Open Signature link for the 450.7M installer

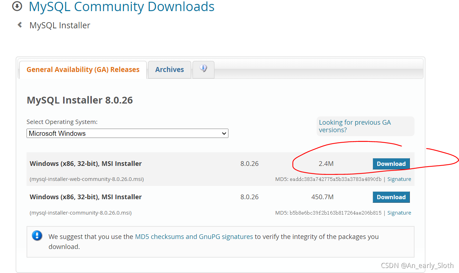point(399,213)
